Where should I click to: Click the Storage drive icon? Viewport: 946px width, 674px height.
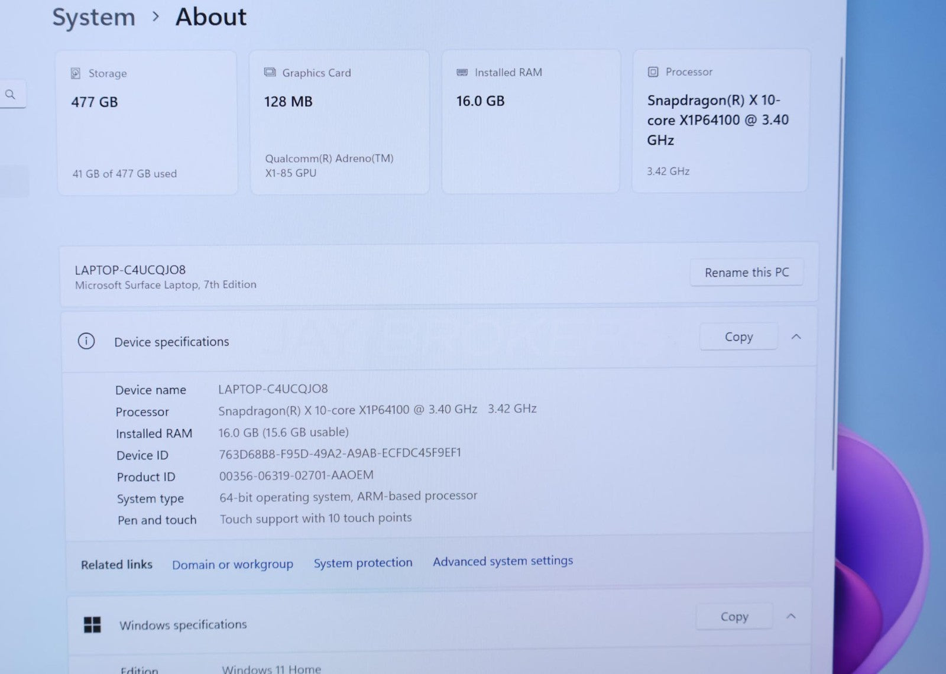[76, 73]
